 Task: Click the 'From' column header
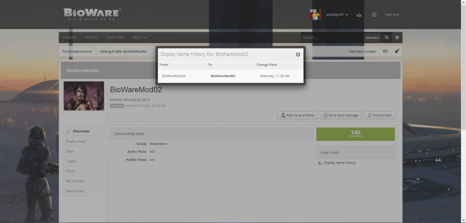click(x=163, y=64)
